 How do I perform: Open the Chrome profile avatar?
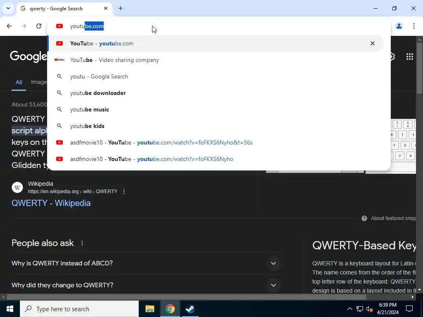(x=399, y=26)
